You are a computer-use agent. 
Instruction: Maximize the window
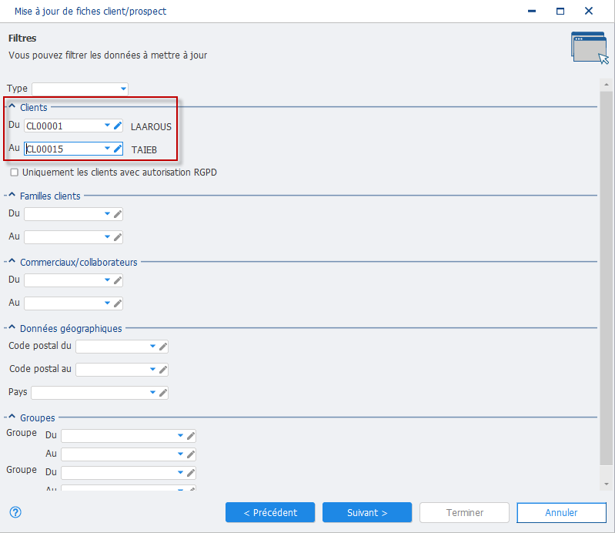pos(560,11)
